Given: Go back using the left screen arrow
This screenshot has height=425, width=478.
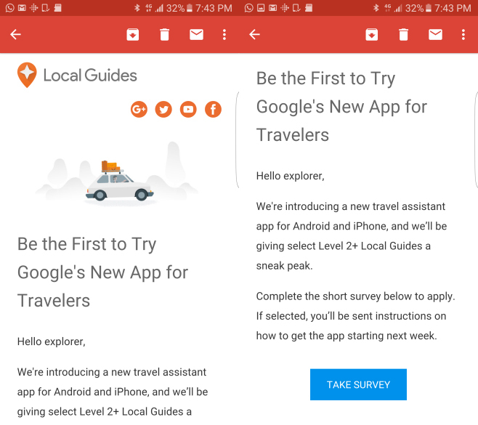Looking at the screenshot, I should (x=15, y=35).
